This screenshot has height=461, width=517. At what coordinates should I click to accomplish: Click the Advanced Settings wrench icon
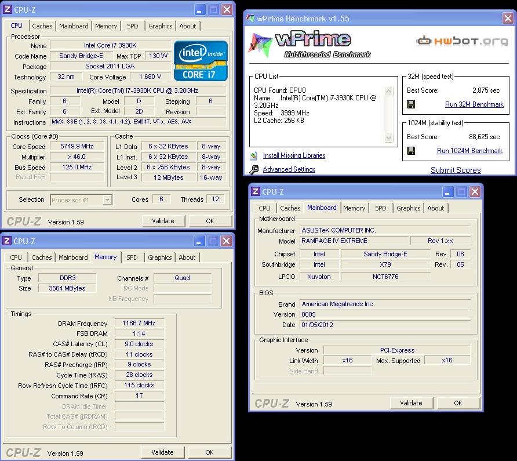coord(254,169)
